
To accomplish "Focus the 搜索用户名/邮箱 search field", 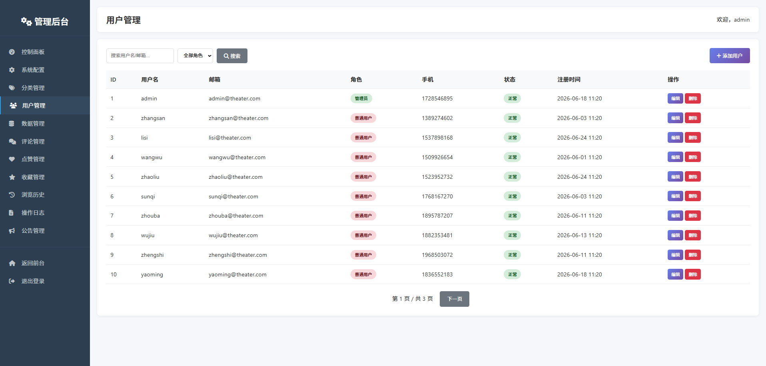I will pos(140,56).
